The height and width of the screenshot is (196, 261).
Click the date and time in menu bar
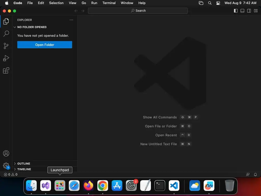coord(240,3)
